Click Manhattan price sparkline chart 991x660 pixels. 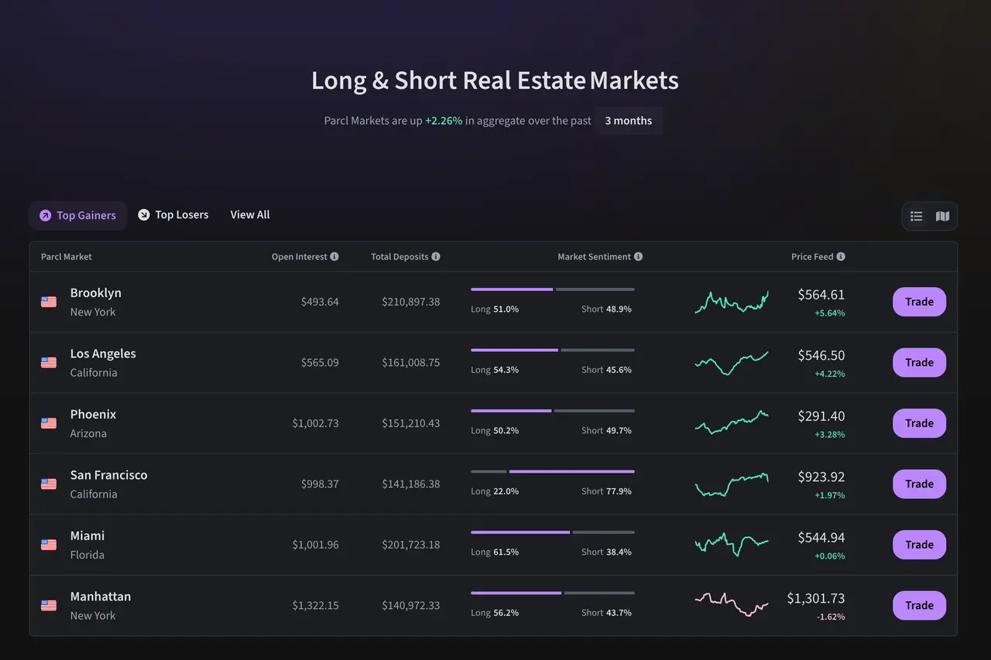(732, 604)
